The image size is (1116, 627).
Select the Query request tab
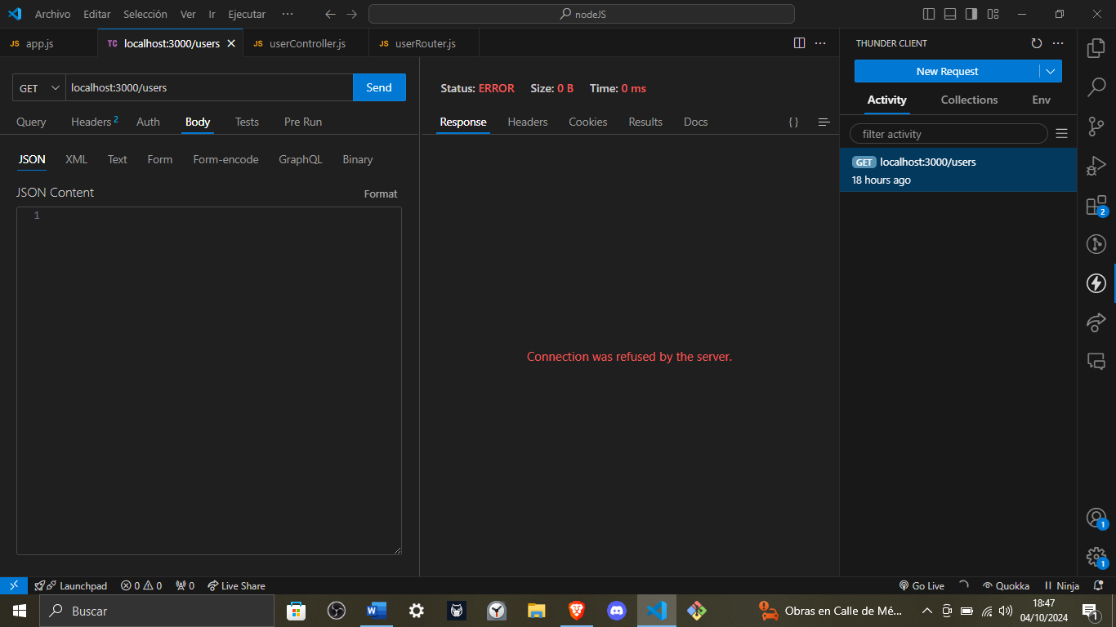(31, 122)
